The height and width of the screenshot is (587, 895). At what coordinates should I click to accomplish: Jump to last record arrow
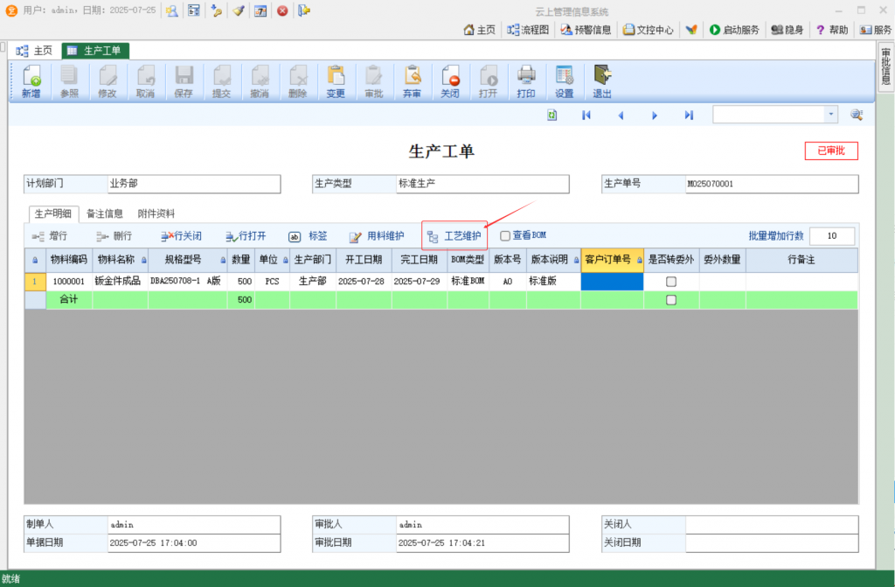[x=689, y=115]
